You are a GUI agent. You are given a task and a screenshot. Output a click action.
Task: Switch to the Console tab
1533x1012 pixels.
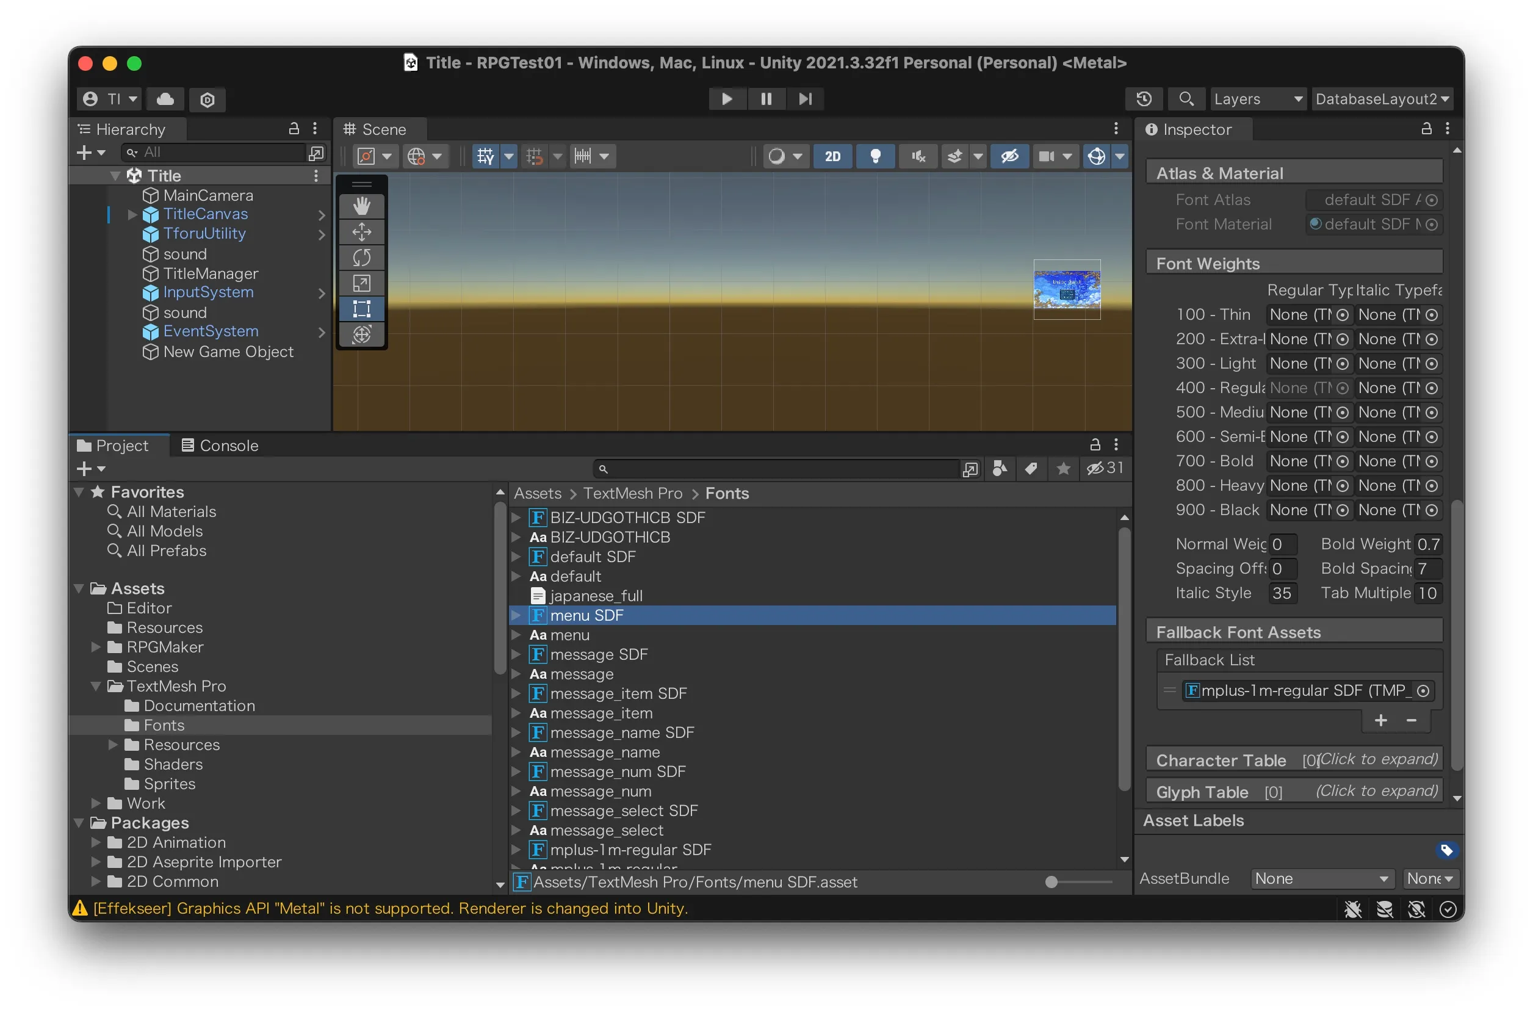pyautogui.click(x=220, y=446)
